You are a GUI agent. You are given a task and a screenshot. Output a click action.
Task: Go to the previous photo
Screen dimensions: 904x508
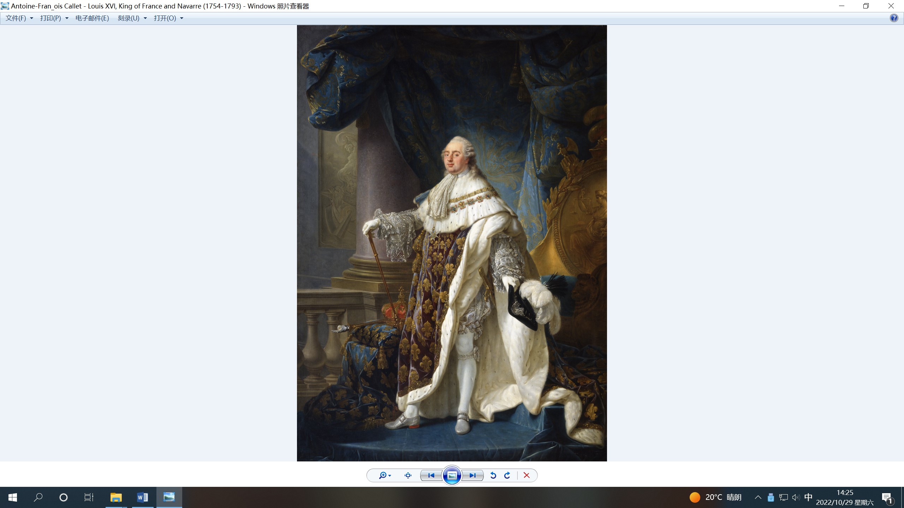431,476
